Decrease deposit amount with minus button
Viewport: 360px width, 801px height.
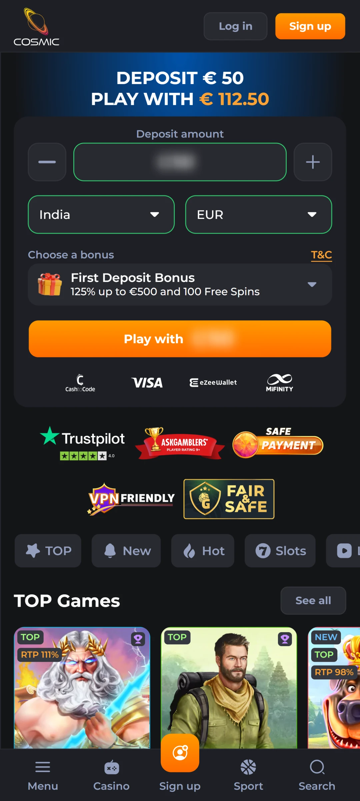(x=47, y=162)
